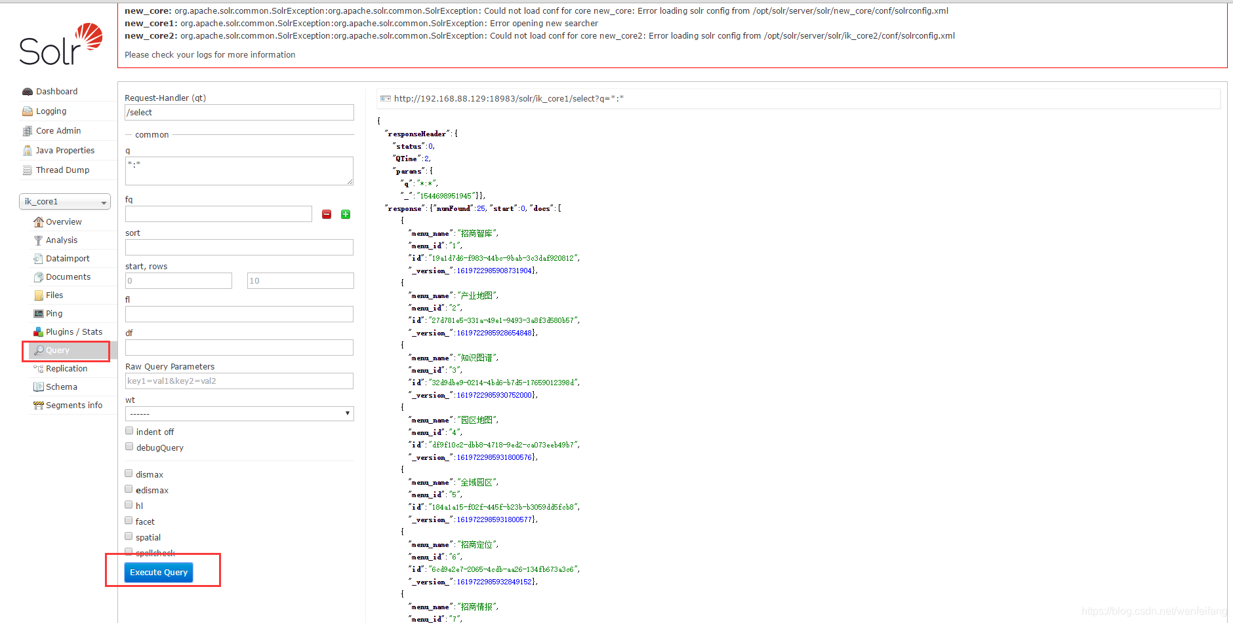The height and width of the screenshot is (623, 1233).
Task: Open the Segments info page
Action: (74, 405)
